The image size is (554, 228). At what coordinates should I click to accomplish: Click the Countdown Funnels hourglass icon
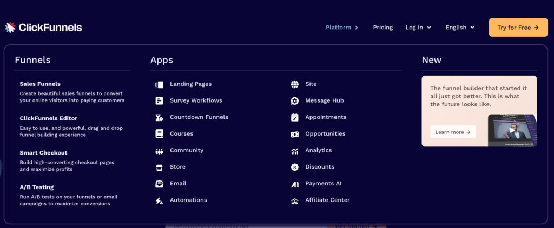point(160,118)
